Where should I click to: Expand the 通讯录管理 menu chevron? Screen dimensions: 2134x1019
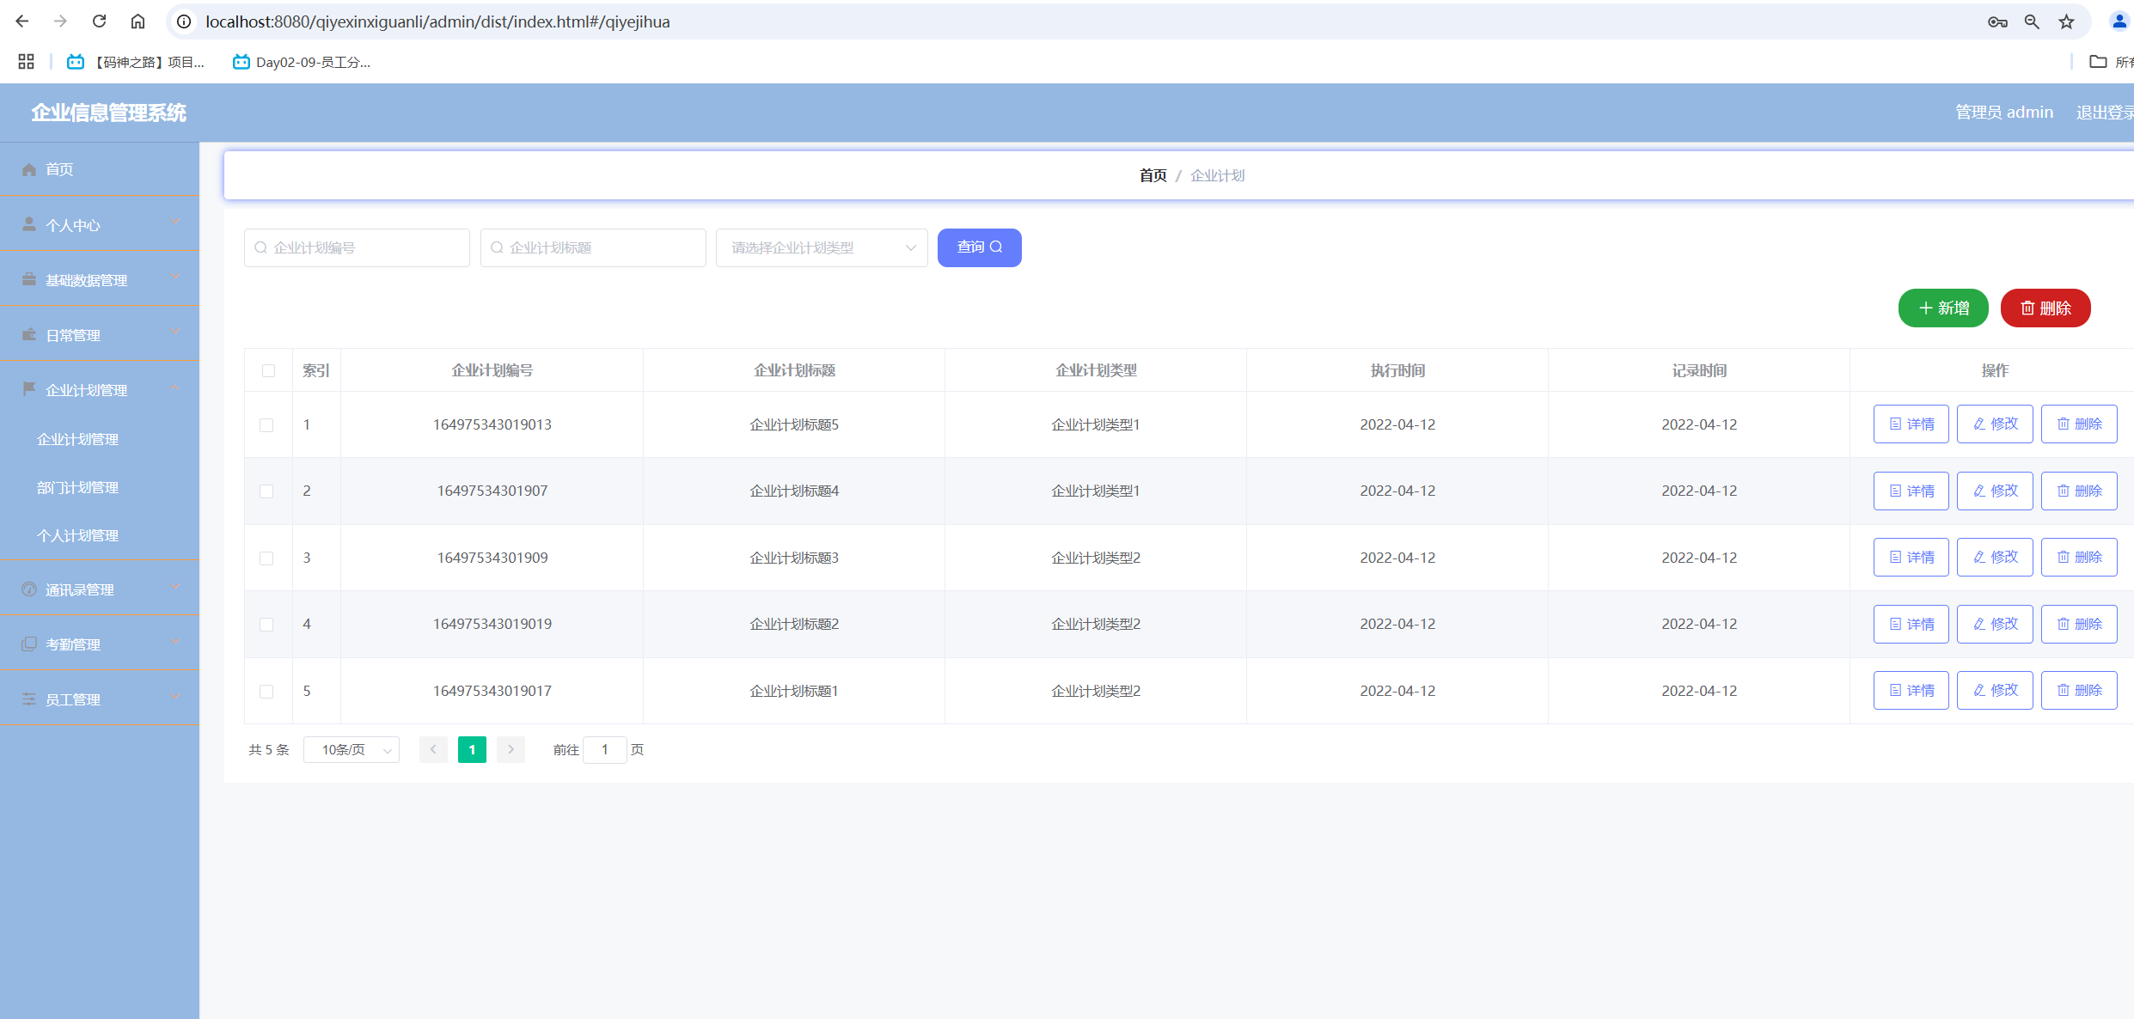tap(175, 588)
